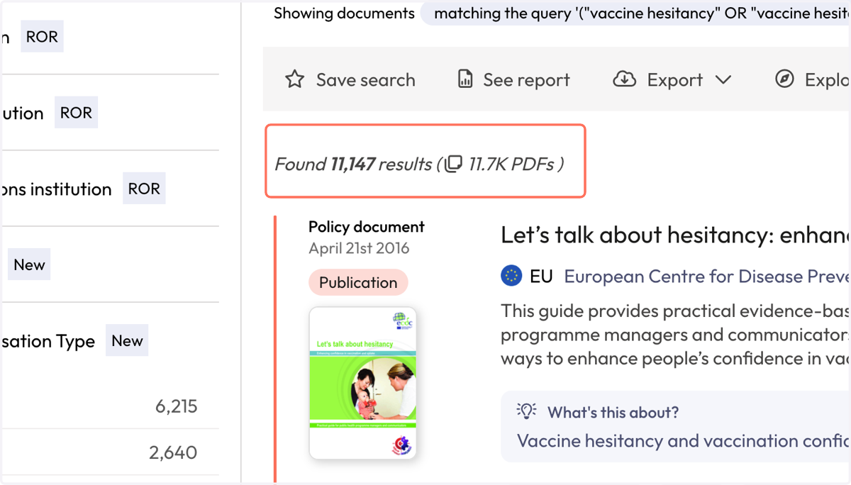Expand the Export dropdown chevron
Screen dimensions: 851x485
[x=723, y=80]
